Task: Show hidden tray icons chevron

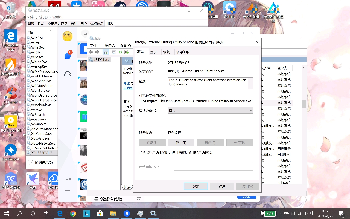Action: pos(280,214)
